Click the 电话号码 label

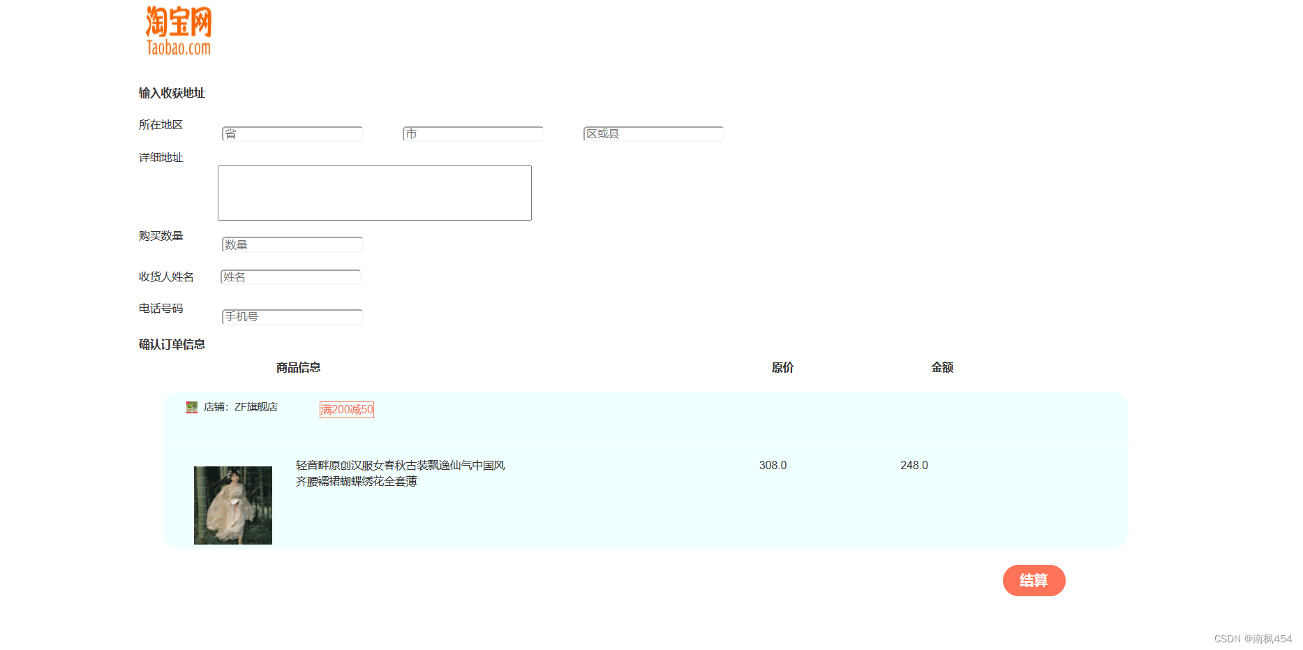point(161,308)
